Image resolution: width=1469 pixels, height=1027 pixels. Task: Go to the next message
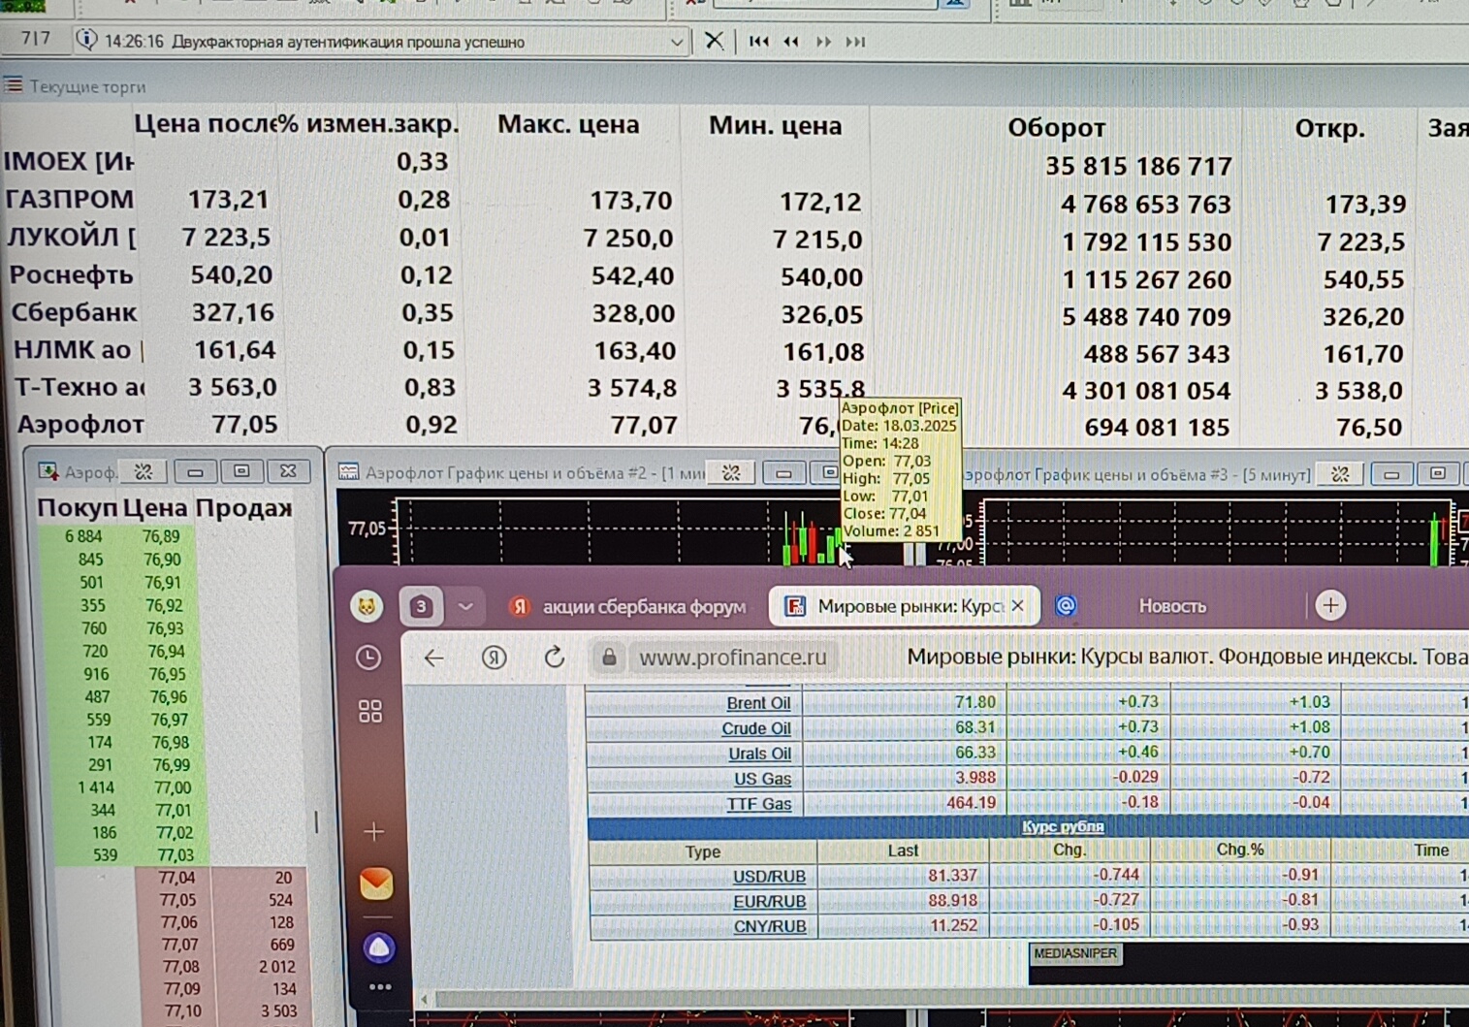click(823, 42)
